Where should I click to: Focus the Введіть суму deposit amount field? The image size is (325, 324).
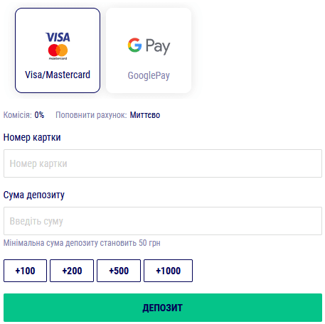tap(163, 221)
